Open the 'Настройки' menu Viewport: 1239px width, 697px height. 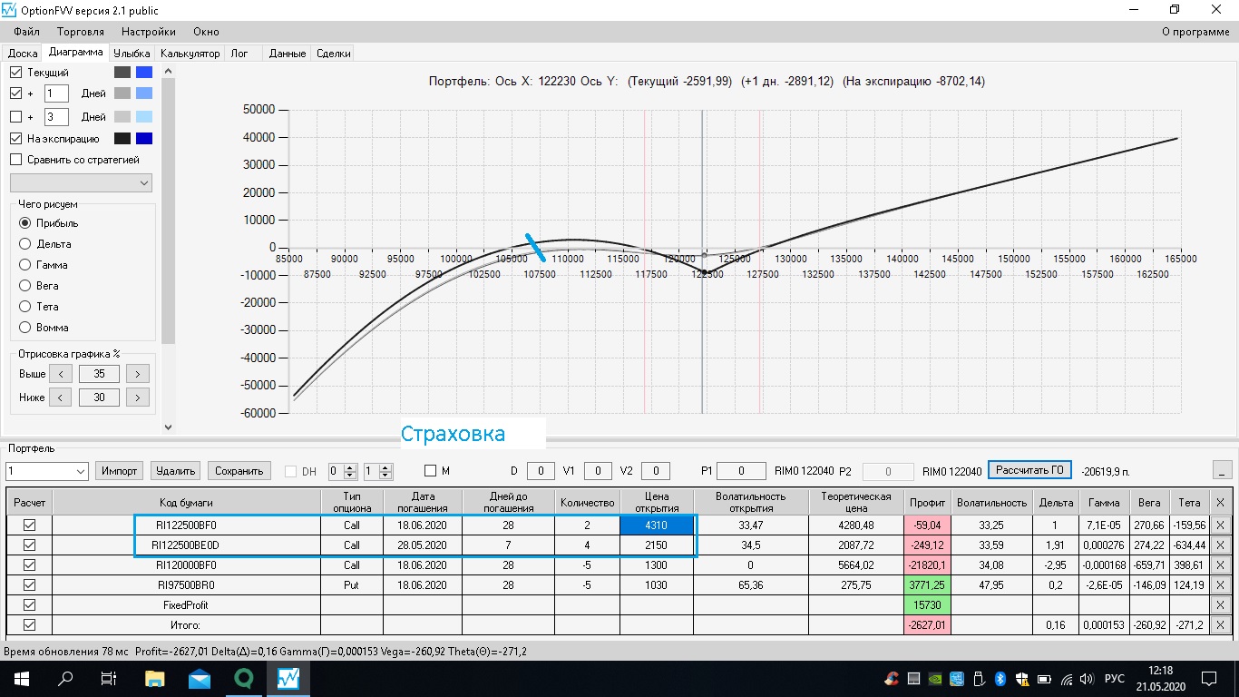click(x=149, y=32)
